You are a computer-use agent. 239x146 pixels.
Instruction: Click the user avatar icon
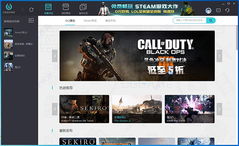point(208,11)
